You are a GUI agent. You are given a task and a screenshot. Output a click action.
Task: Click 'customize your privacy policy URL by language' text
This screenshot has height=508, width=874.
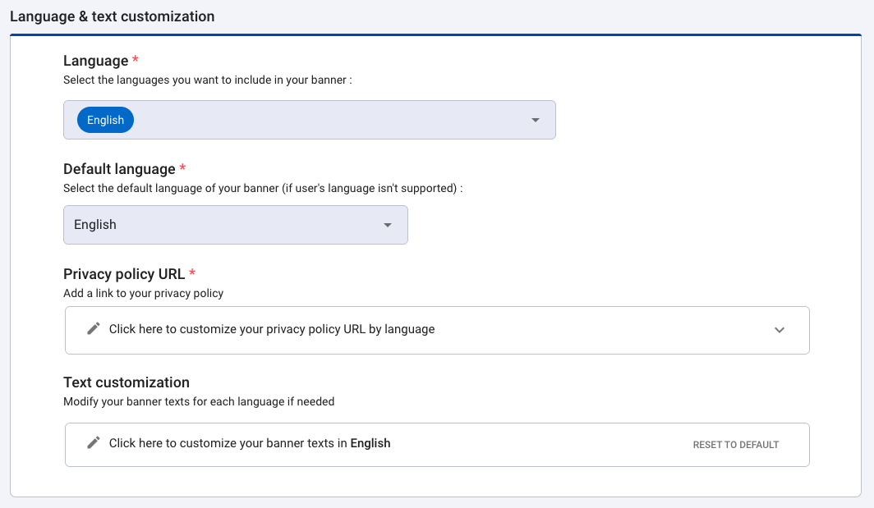(x=272, y=329)
